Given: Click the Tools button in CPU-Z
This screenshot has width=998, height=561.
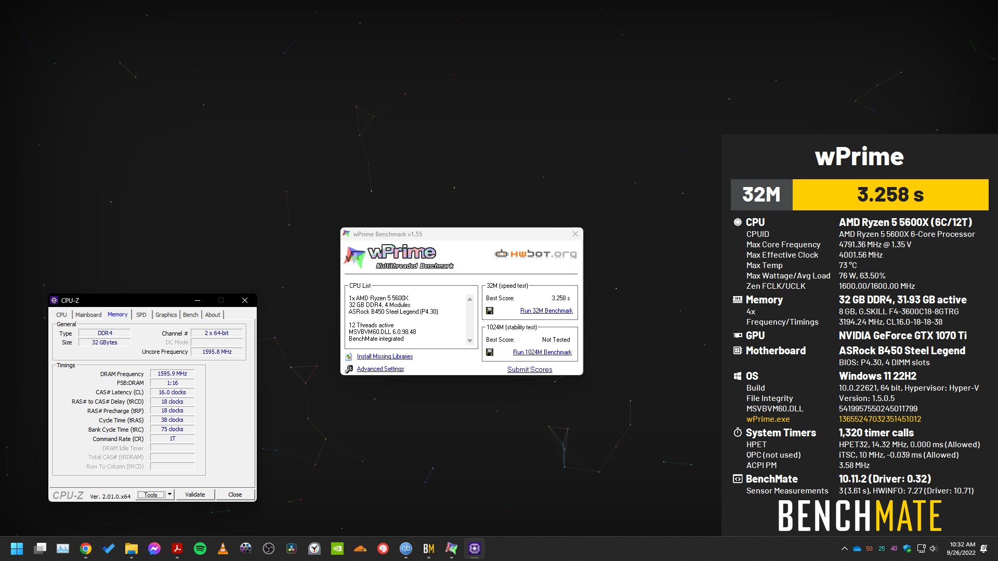Looking at the screenshot, I should 151,495.
